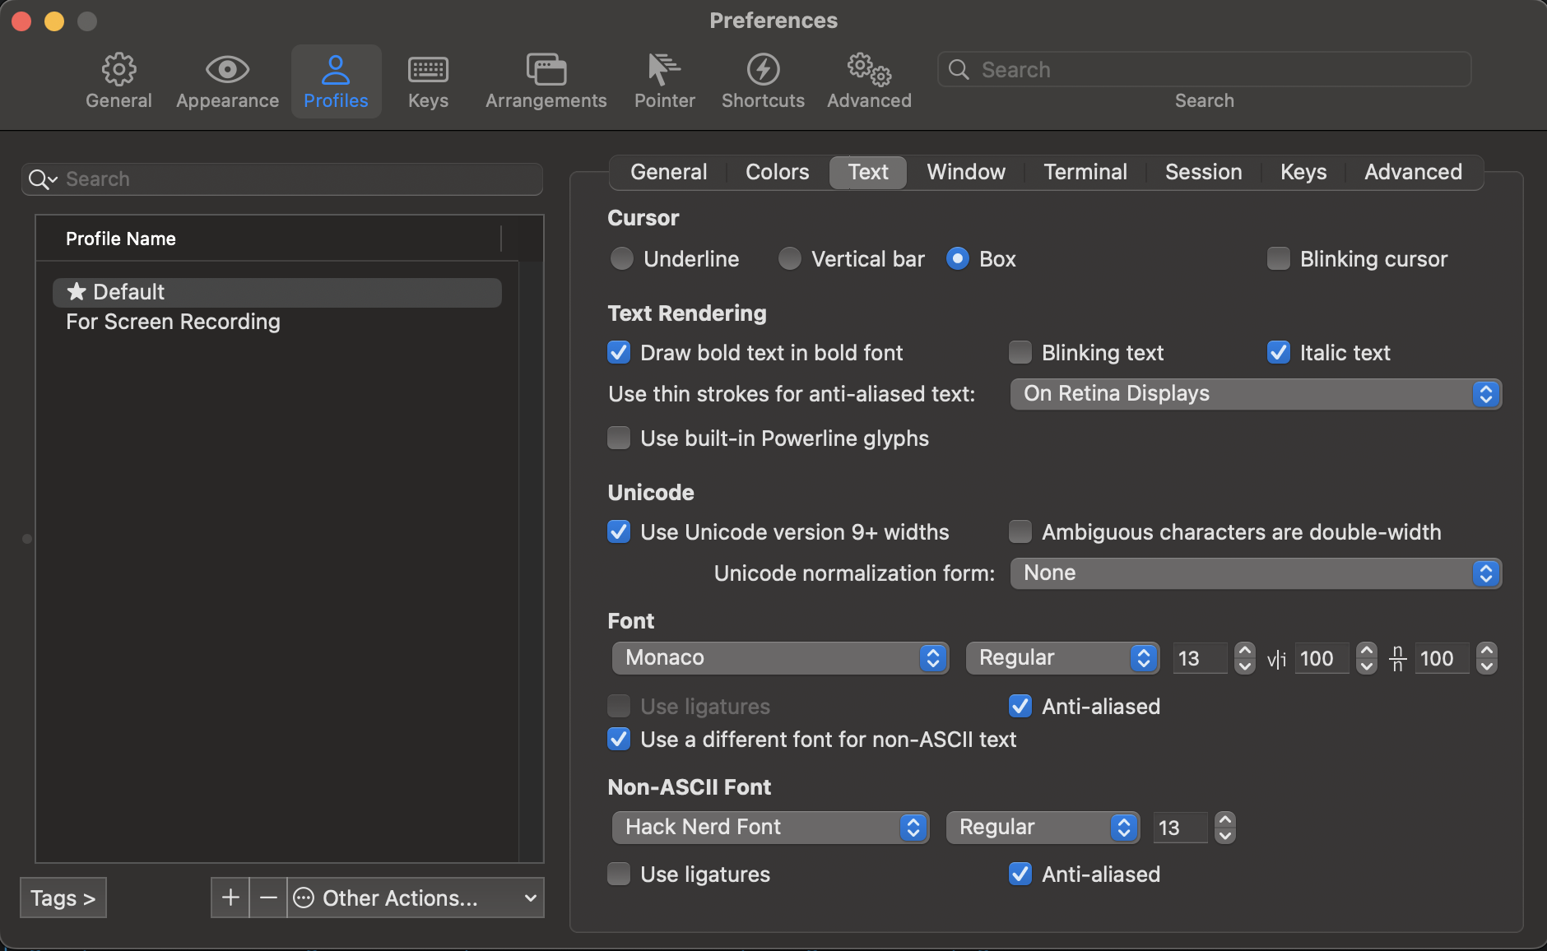Click the Non-ASCII font size stepper

click(x=1225, y=828)
